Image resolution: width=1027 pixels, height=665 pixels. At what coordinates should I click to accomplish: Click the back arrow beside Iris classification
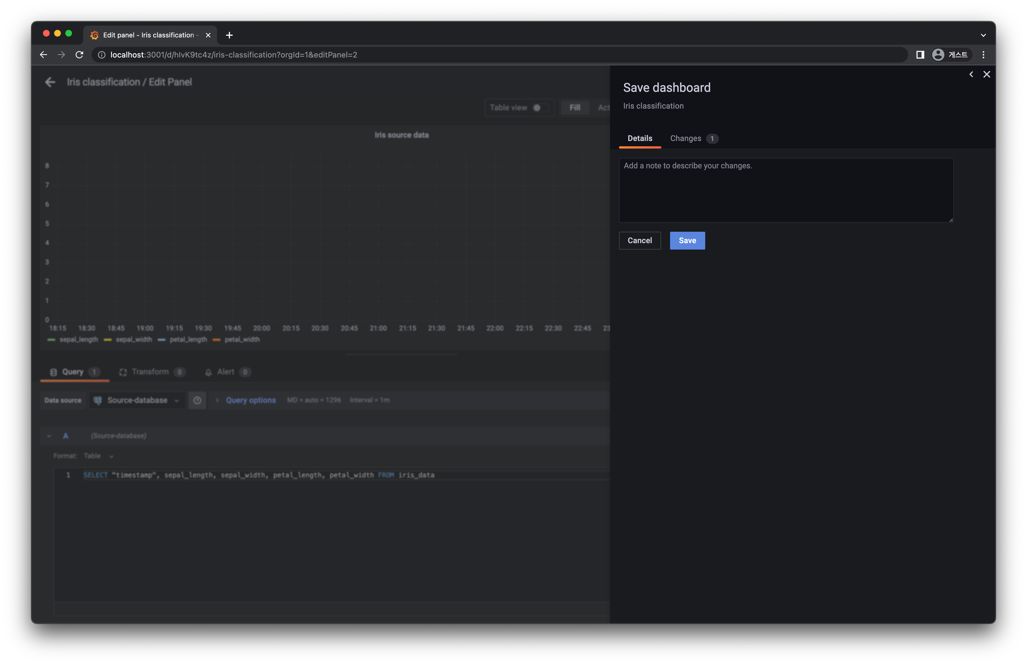50,82
